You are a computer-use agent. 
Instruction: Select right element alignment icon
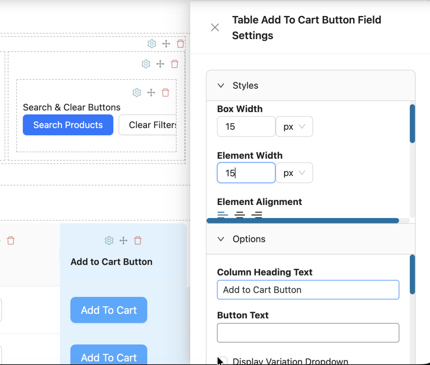257,215
